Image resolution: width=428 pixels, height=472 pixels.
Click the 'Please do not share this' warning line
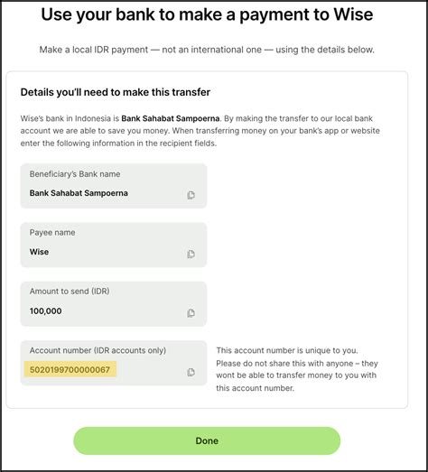coord(297,363)
